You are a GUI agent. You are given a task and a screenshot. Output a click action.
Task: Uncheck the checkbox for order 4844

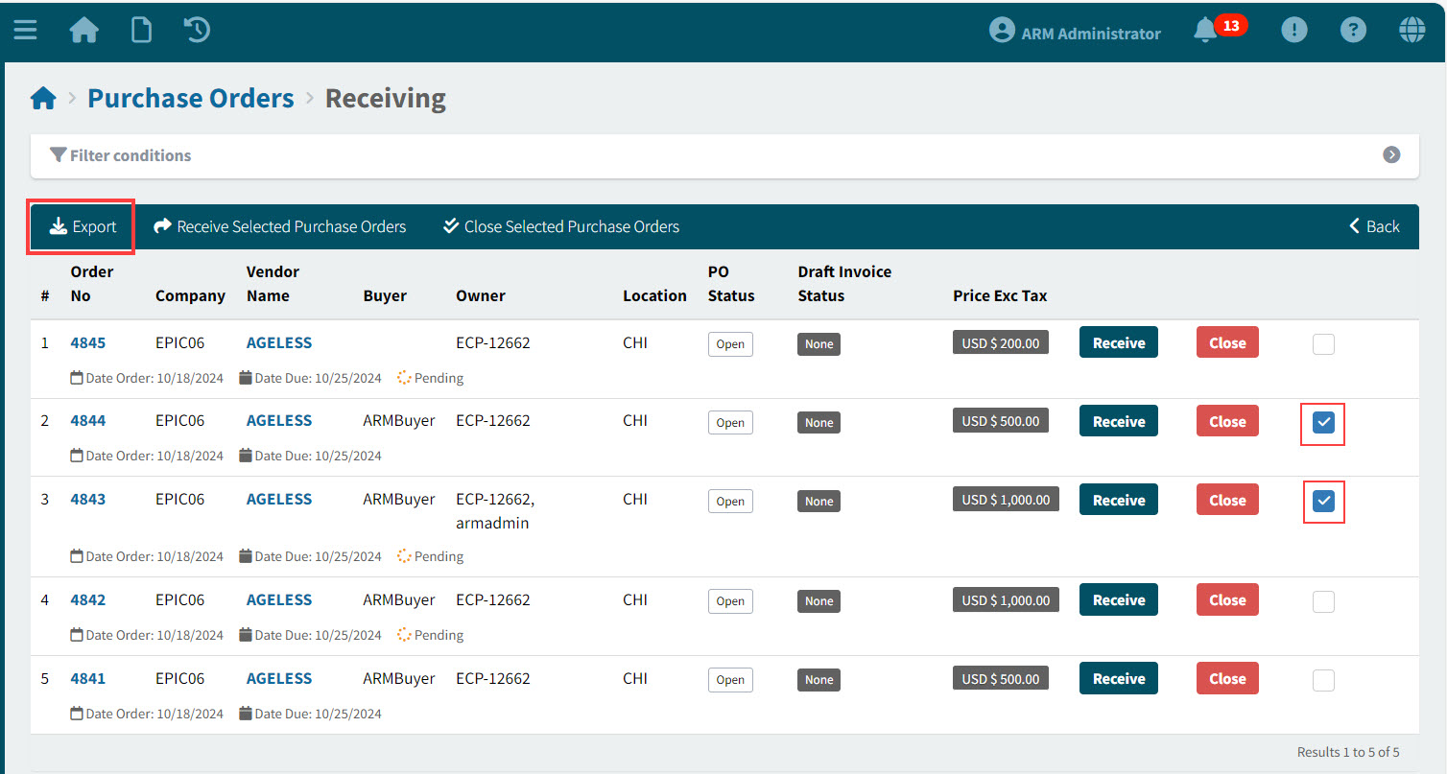click(x=1323, y=423)
